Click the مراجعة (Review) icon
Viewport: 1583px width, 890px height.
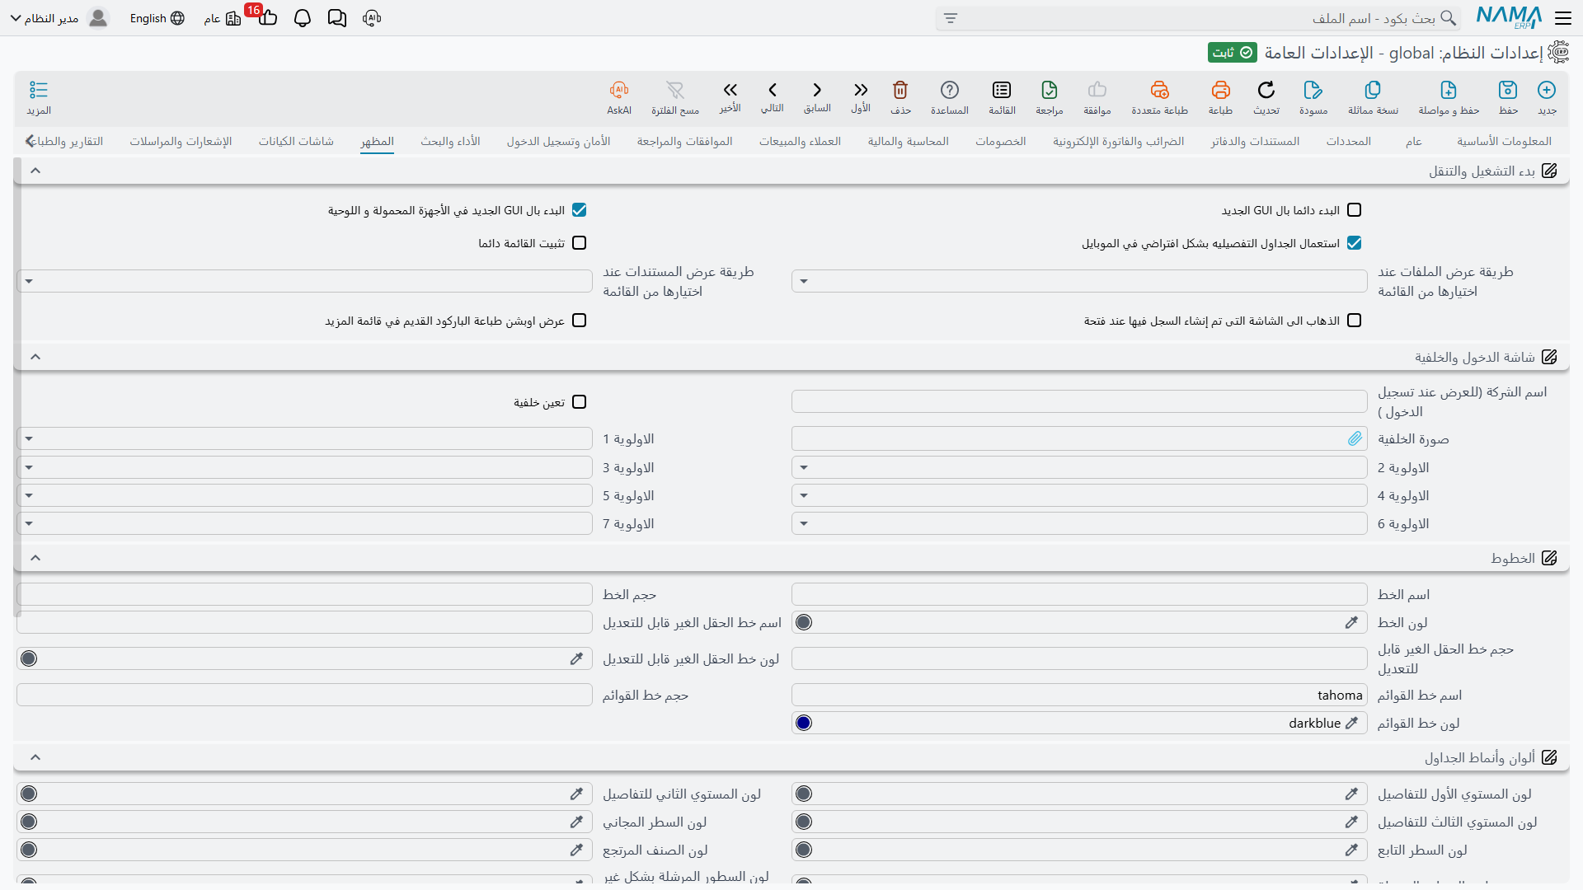tap(1050, 90)
